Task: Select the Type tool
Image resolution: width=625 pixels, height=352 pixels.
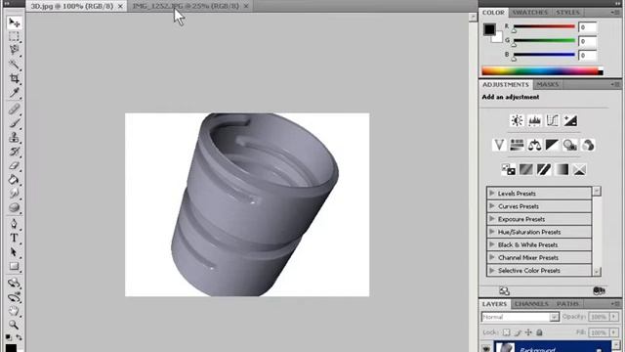Action: tap(14, 238)
